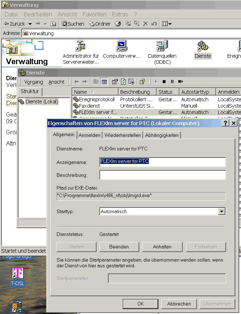
Task: Switch to the Wiederherstellen tab
Action: (x=122, y=135)
